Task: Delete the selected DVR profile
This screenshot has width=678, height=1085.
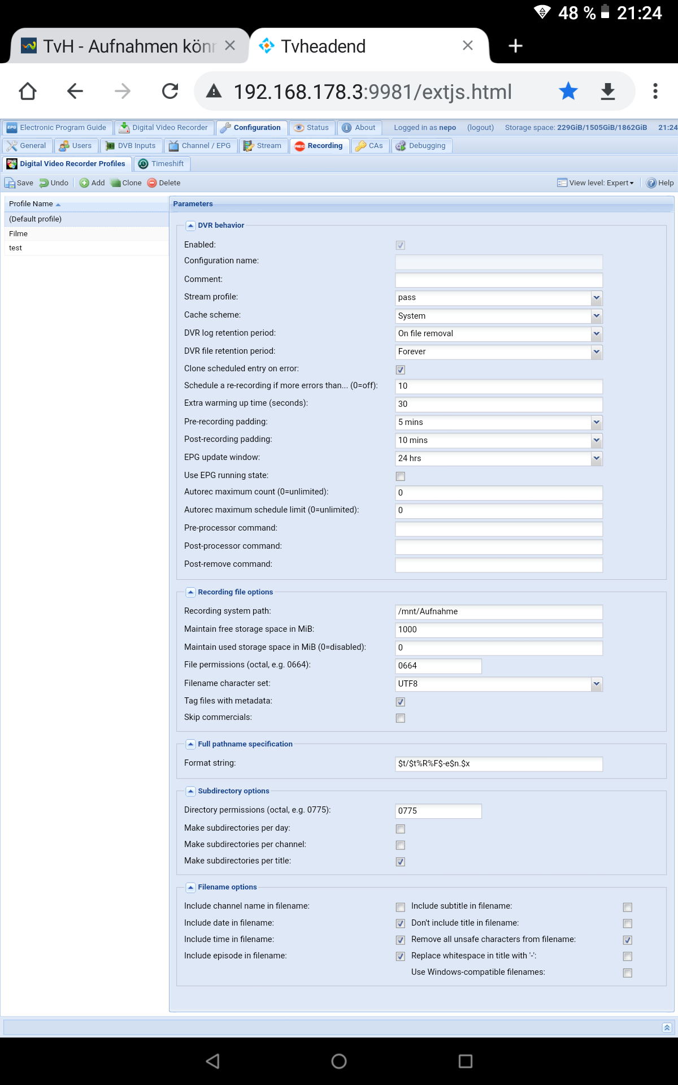Action: (x=164, y=183)
